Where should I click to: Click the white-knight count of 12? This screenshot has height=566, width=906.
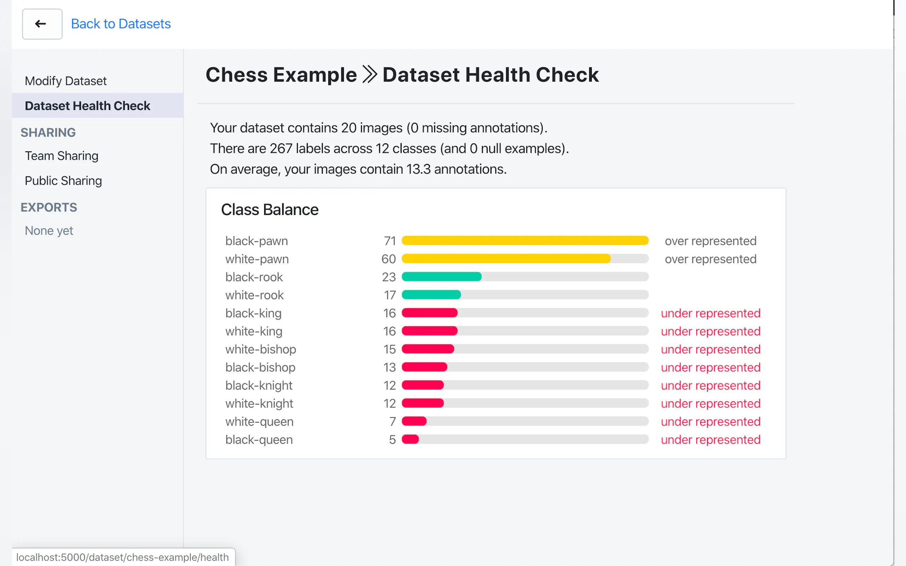tap(389, 403)
